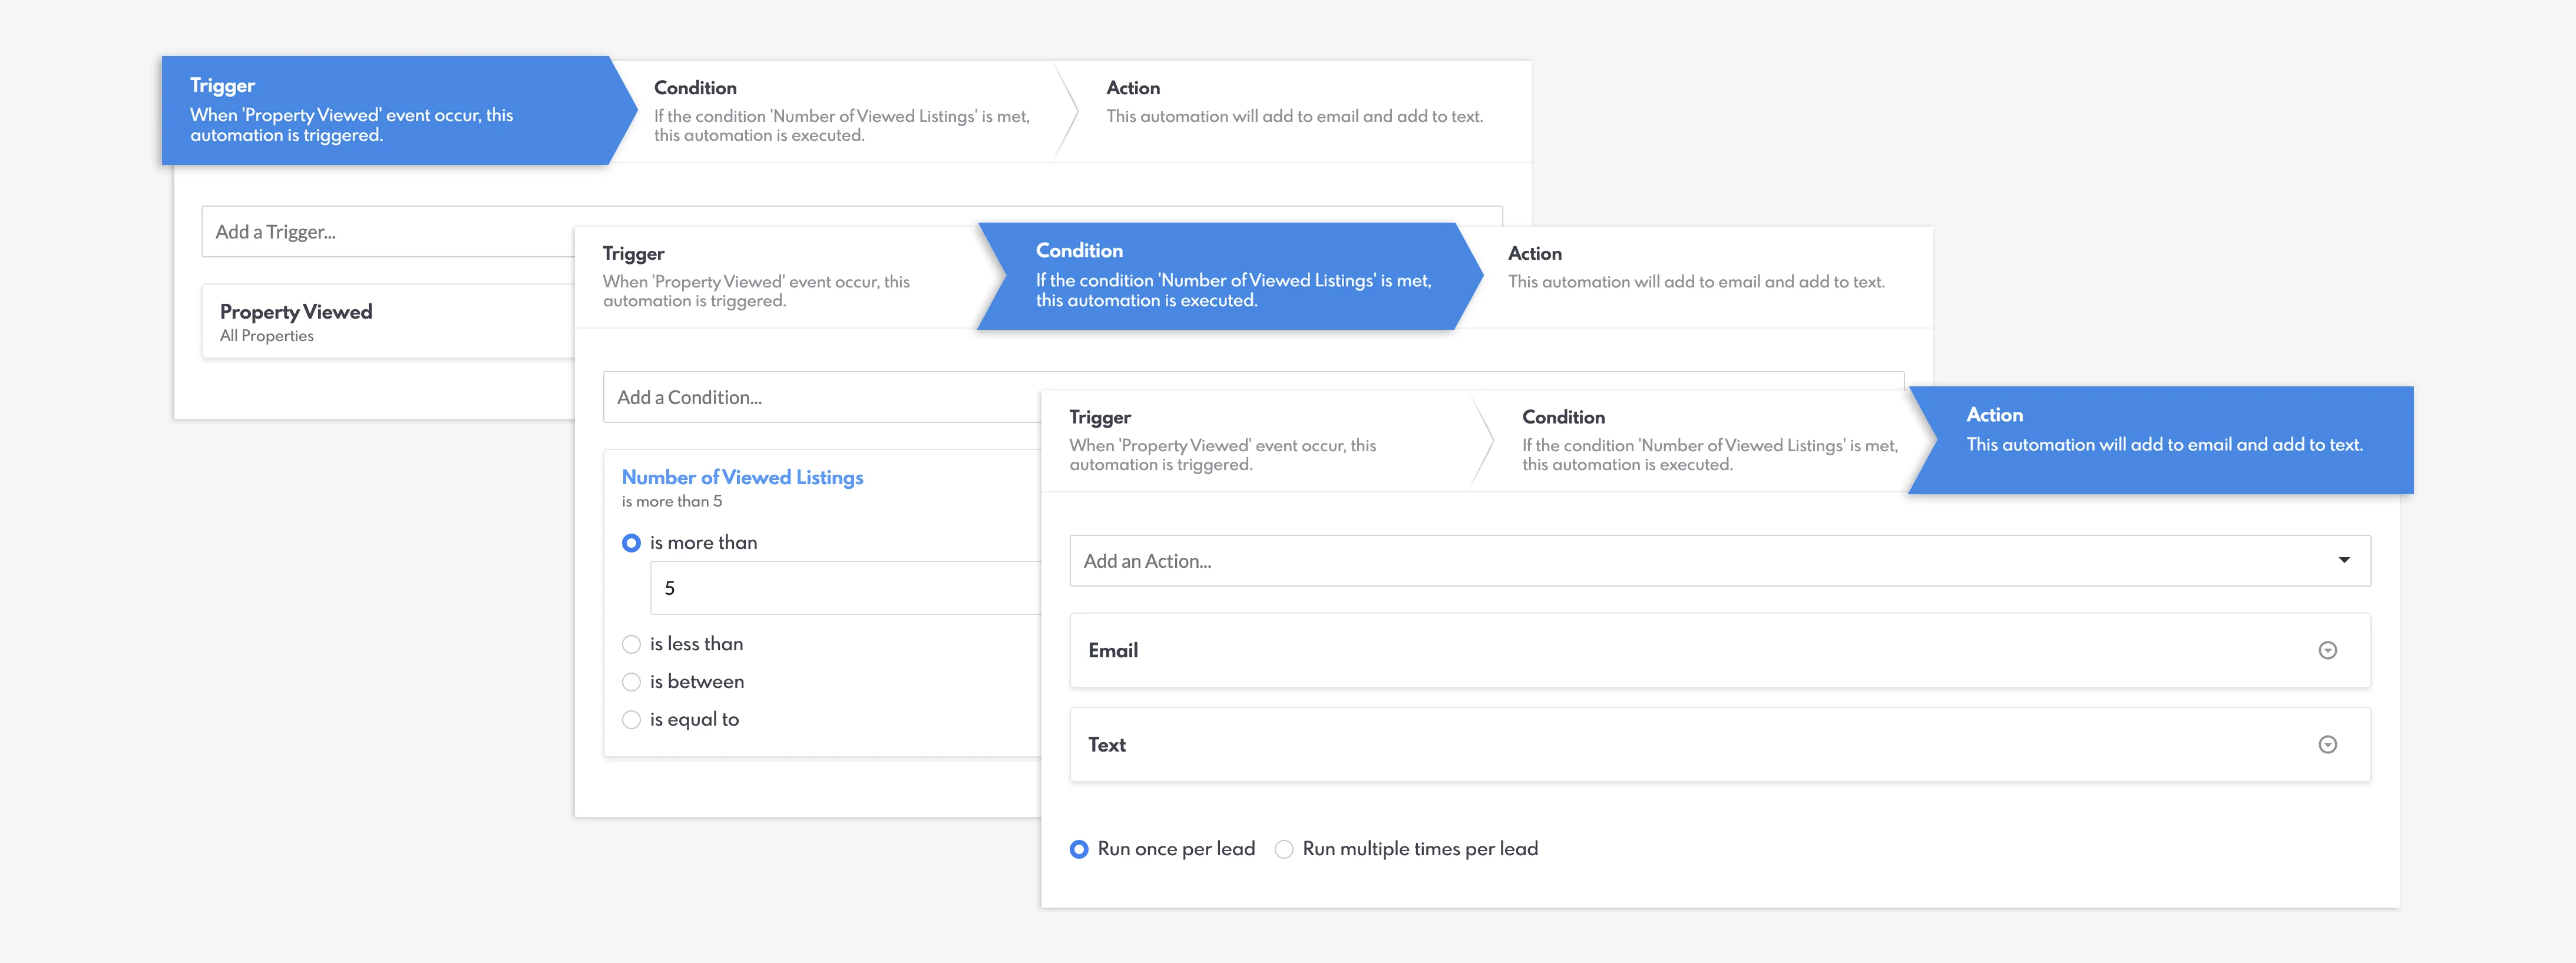Enable 'Run multiple times per lead' option
This screenshot has height=963, width=2576.
pos(1284,849)
